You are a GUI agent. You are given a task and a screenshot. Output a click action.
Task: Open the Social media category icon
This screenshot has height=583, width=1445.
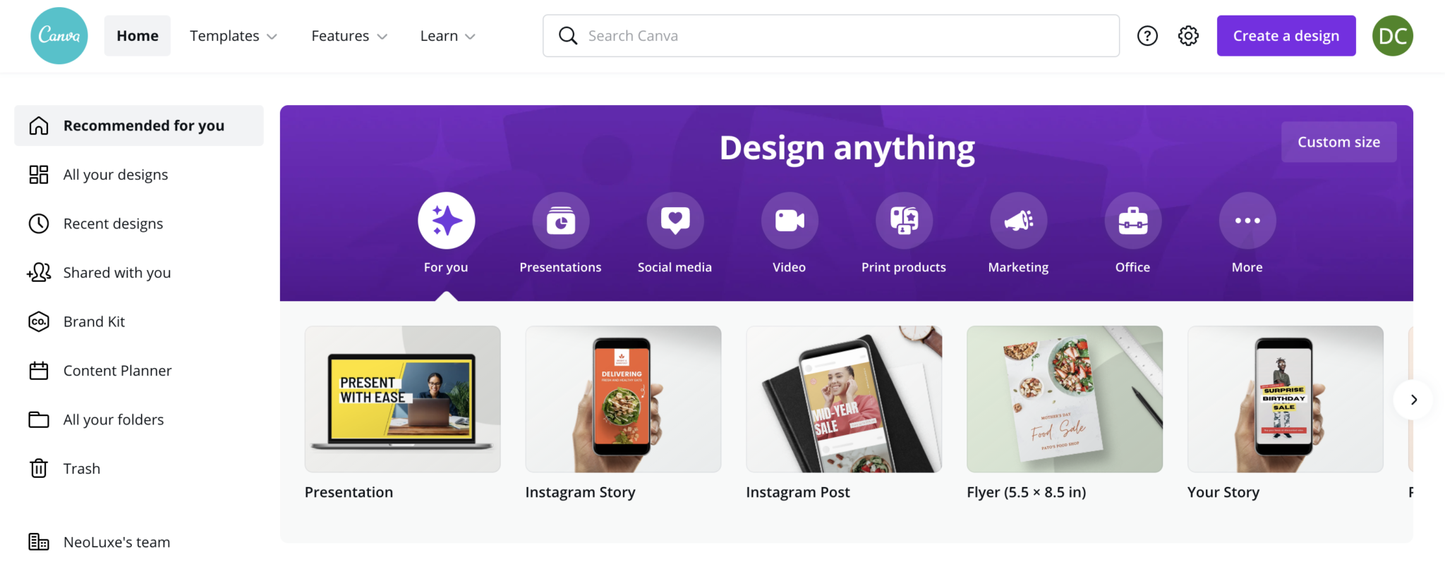(x=675, y=220)
